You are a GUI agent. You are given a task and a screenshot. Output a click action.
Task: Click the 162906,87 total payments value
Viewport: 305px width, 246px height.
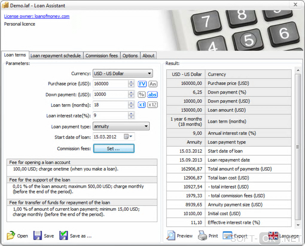point(192,169)
